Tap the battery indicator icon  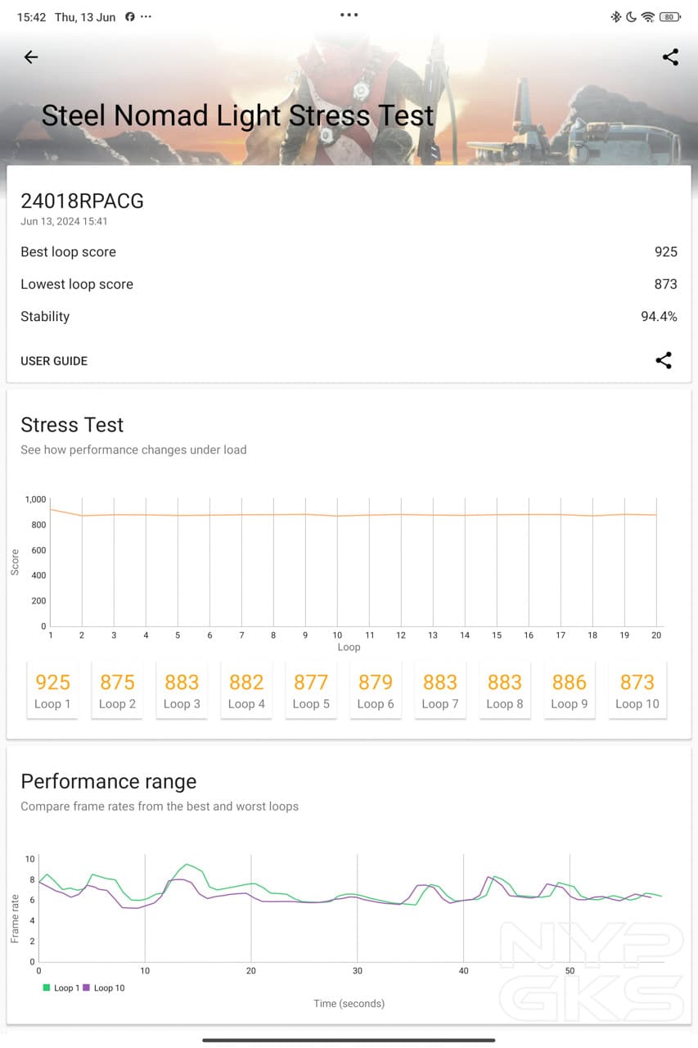(670, 17)
